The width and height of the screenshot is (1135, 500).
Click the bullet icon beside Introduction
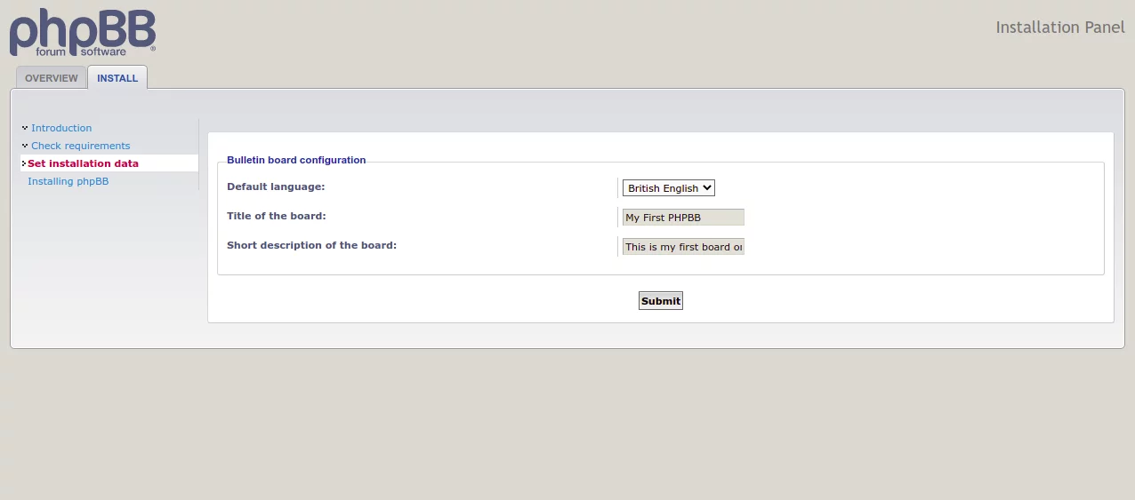(x=25, y=128)
